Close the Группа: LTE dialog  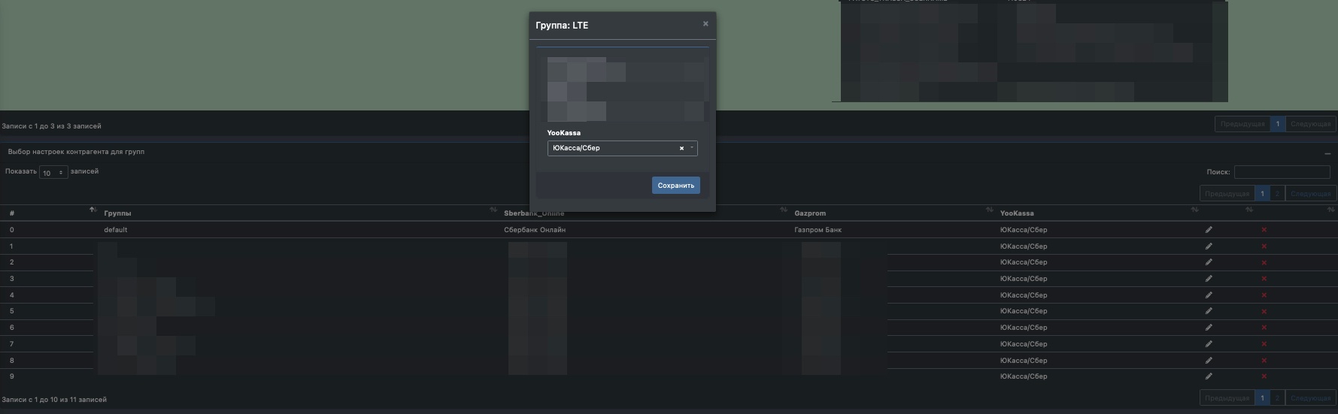[x=705, y=24]
